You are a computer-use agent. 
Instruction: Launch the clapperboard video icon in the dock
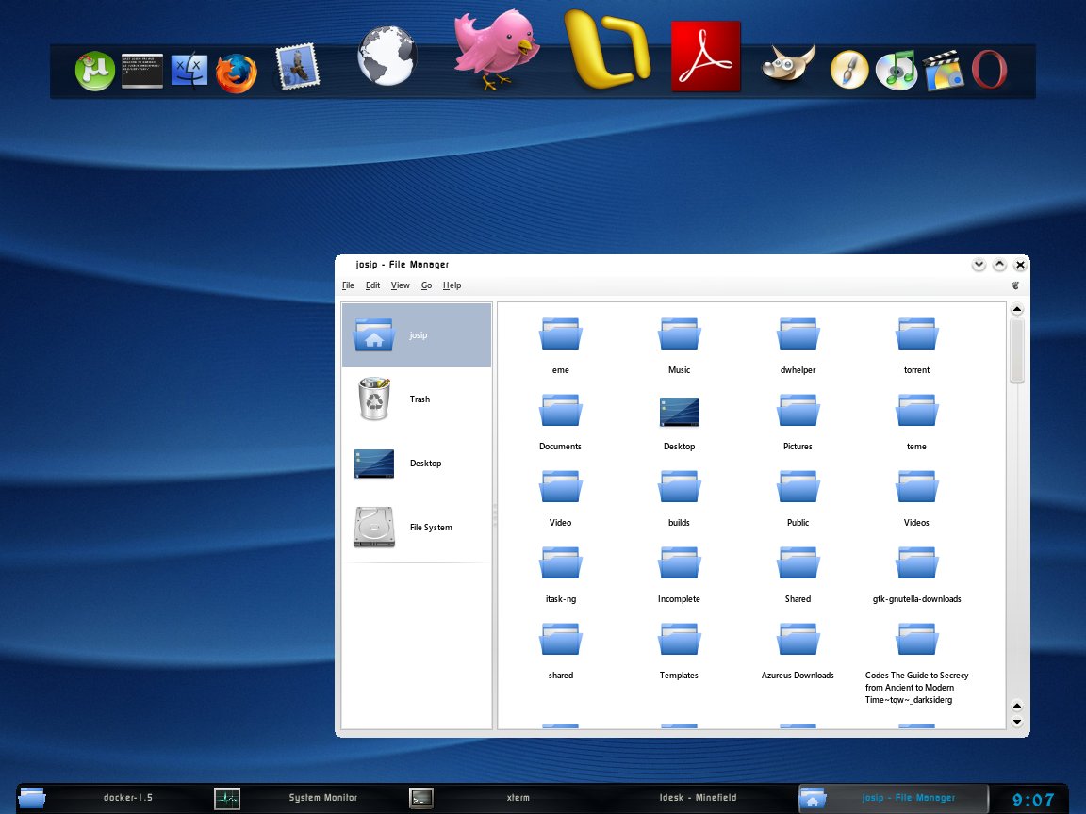pyautogui.click(x=943, y=70)
